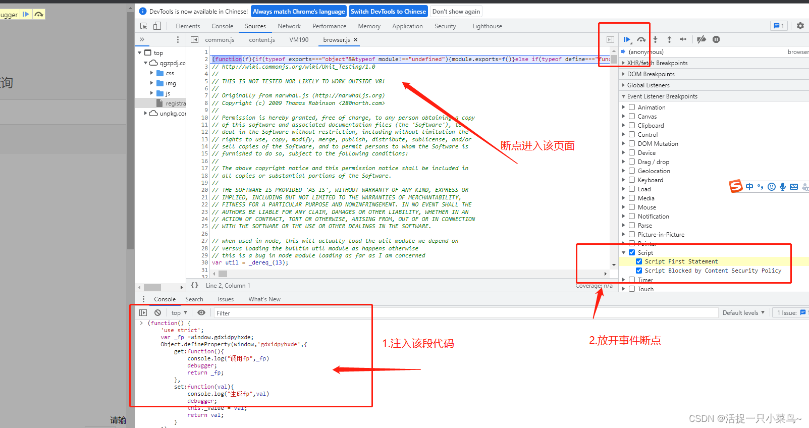Step over via page overlay icon

coord(39,14)
